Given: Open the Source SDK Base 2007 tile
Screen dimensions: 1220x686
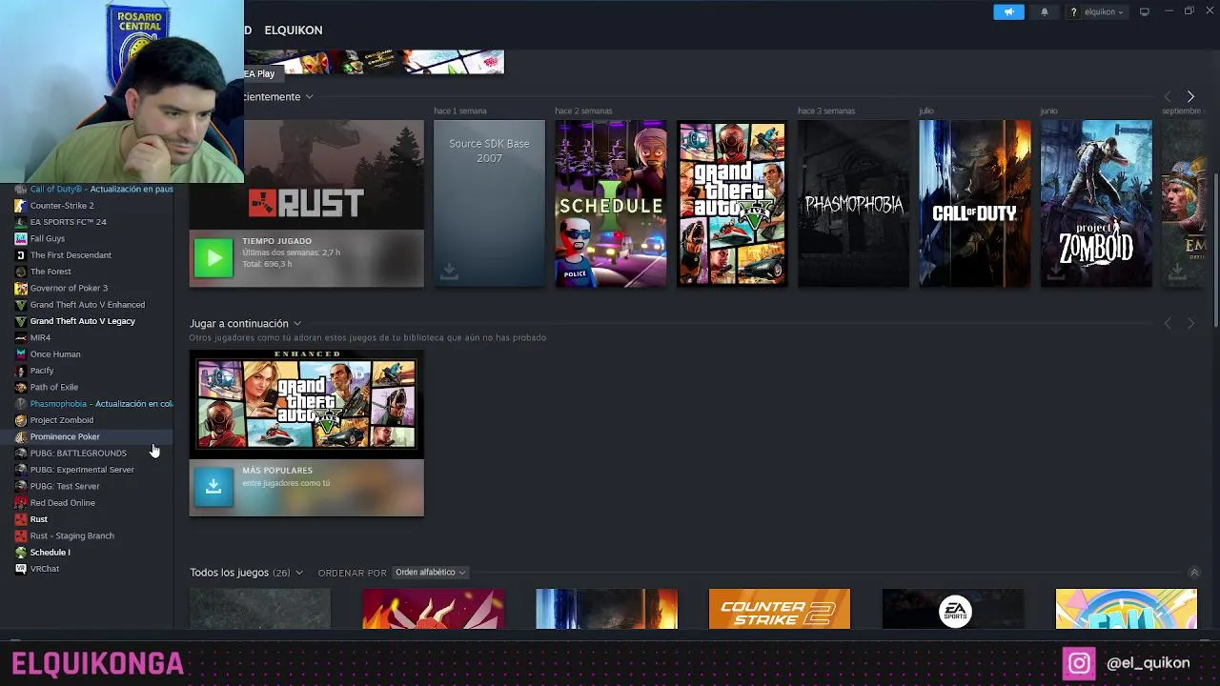Looking at the screenshot, I should [489, 203].
